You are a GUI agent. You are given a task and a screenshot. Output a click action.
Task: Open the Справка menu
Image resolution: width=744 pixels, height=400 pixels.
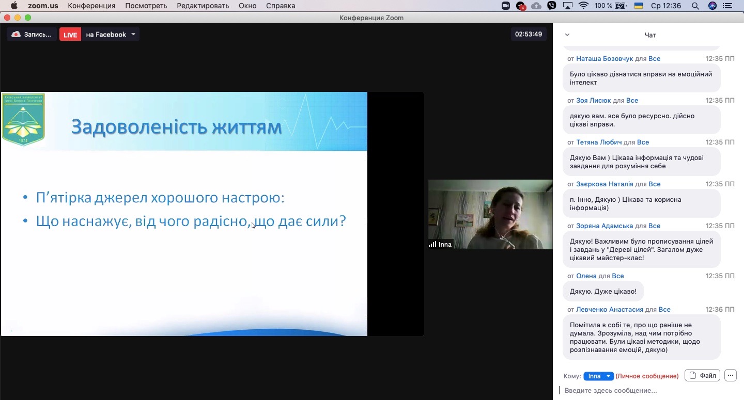pyautogui.click(x=281, y=6)
